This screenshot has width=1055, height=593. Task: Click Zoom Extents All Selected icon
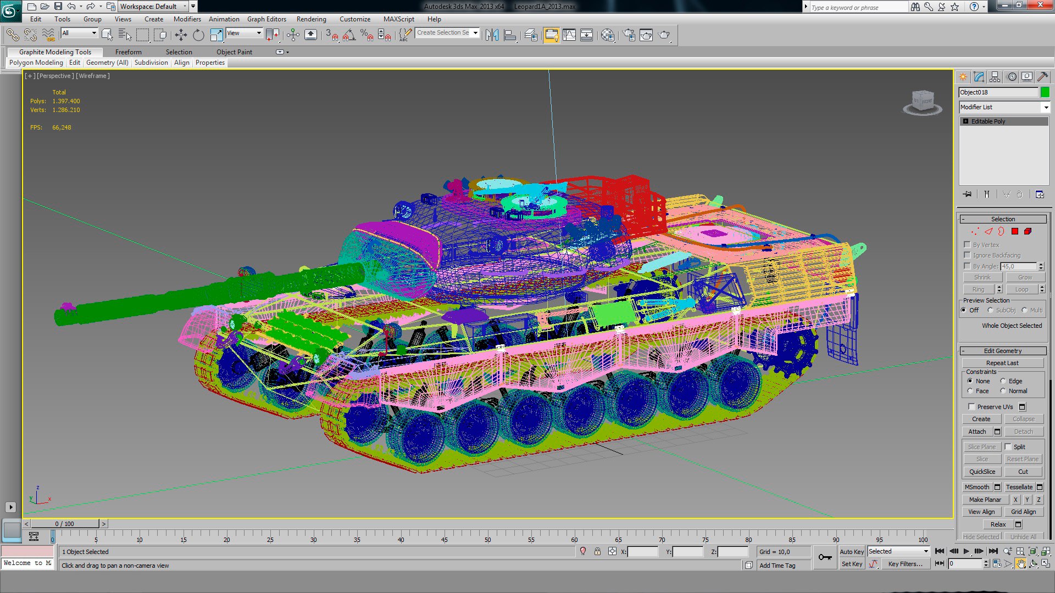coord(1046,551)
